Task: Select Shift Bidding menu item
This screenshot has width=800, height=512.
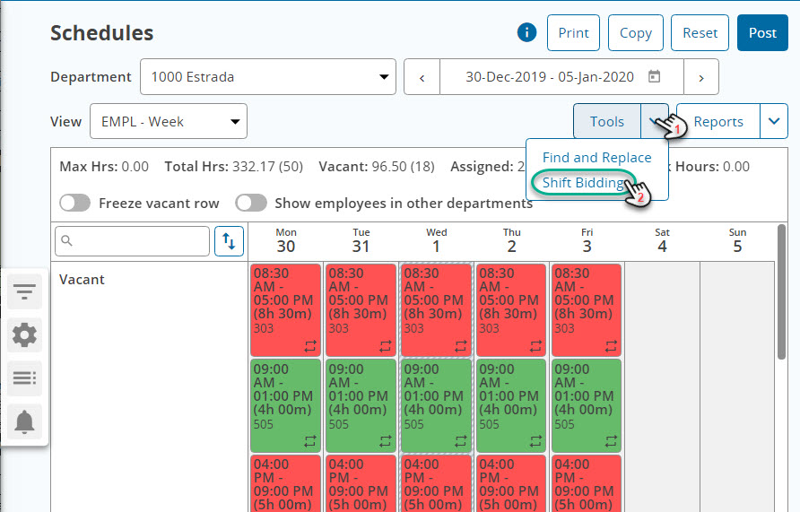Action: coord(583,183)
